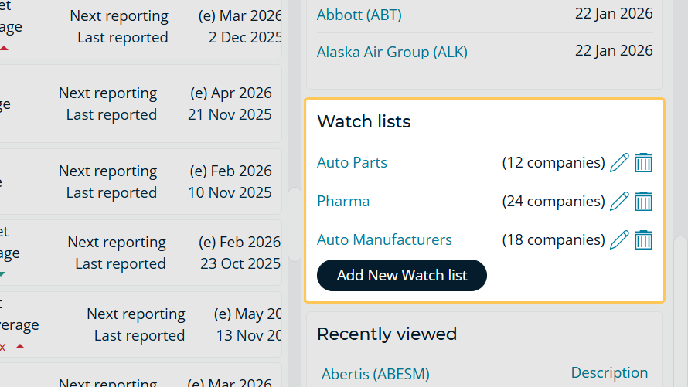Open the Auto Manufacturers watch list
Viewport: 688px width, 387px height.
(x=385, y=239)
